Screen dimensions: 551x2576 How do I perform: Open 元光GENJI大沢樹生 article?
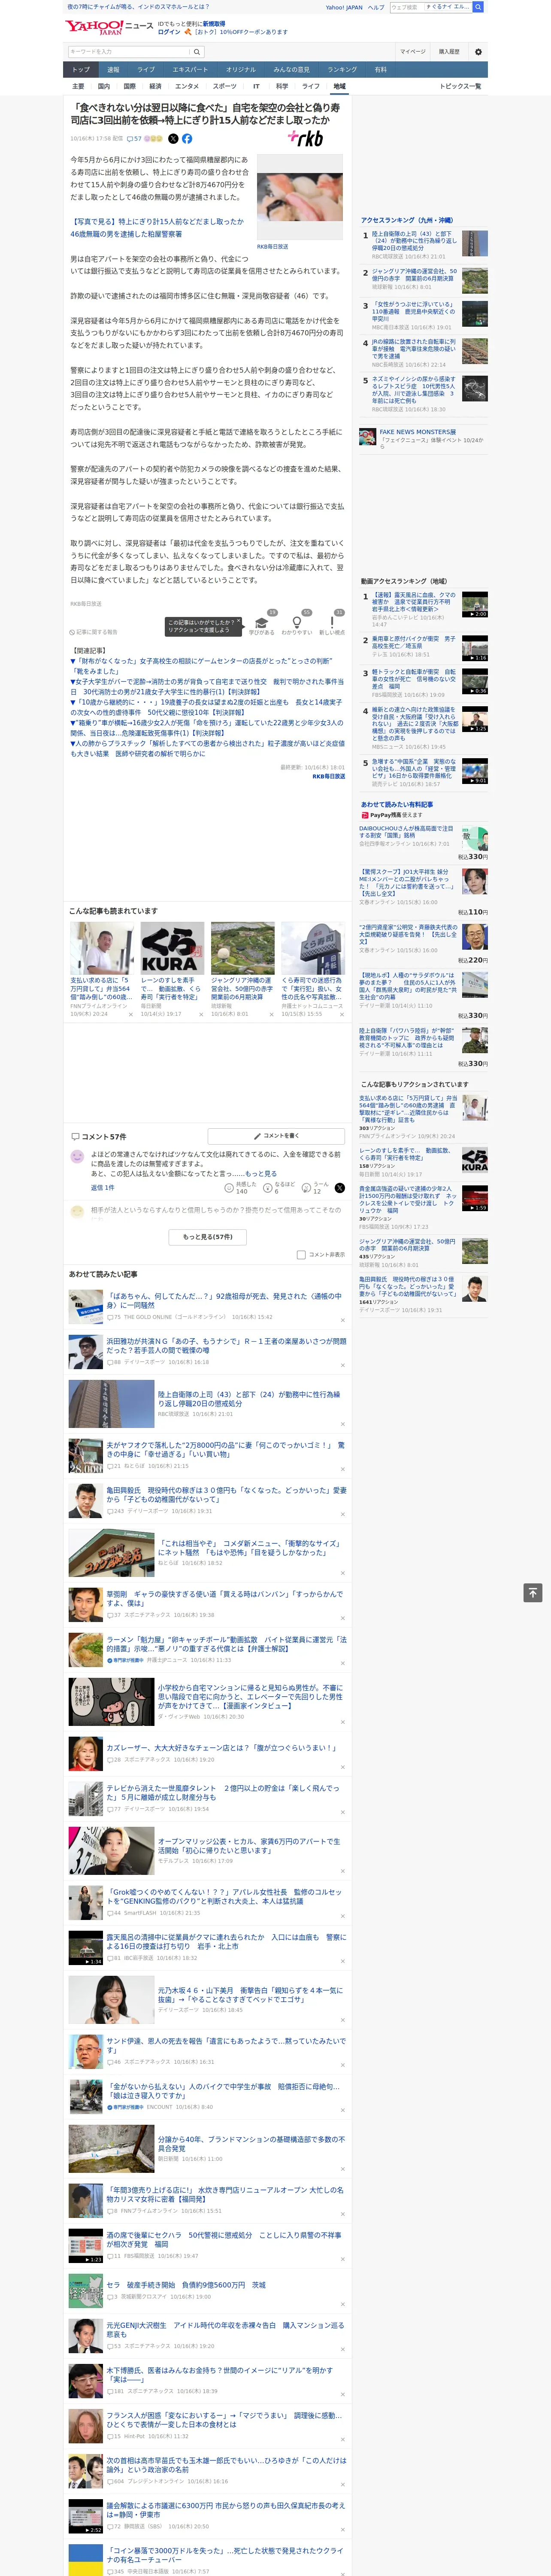tap(226, 2329)
